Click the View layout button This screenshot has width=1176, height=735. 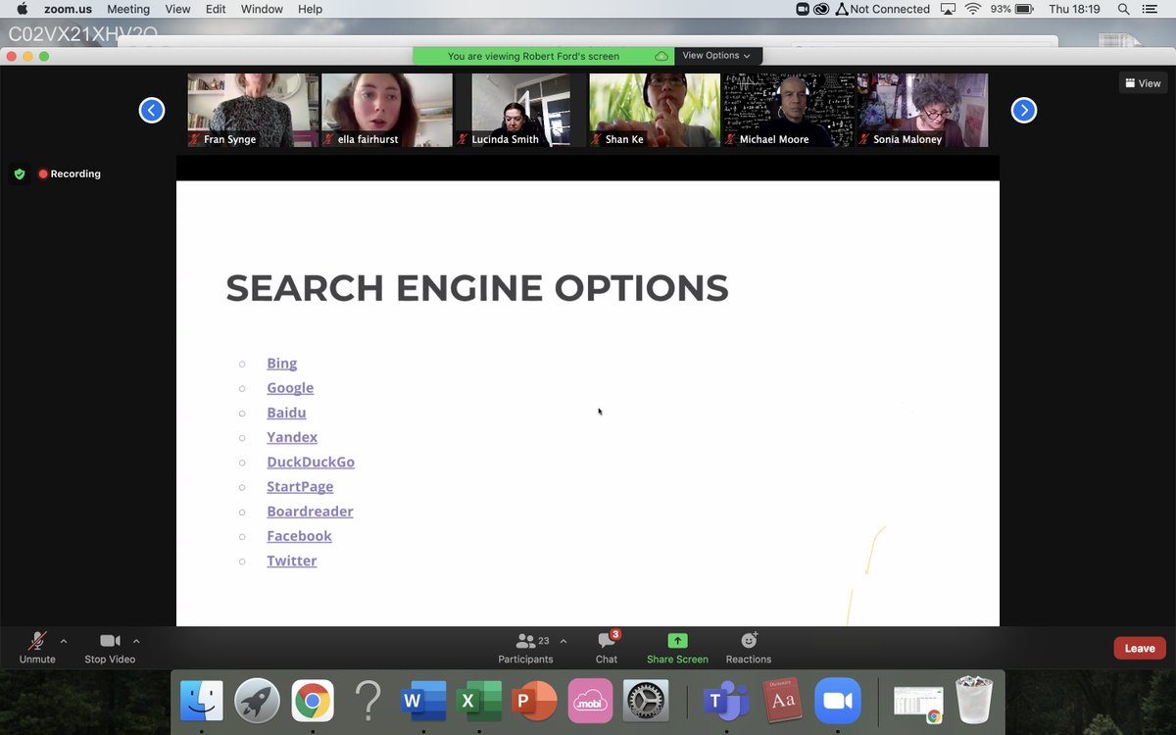pos(1144,83)
